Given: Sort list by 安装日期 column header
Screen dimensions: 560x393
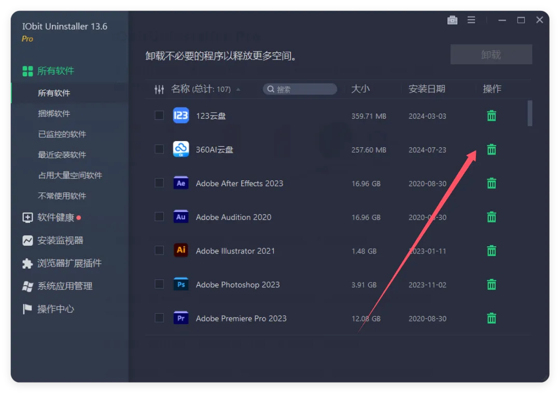Looking at the screenshot, I should [x=427, y=89].
